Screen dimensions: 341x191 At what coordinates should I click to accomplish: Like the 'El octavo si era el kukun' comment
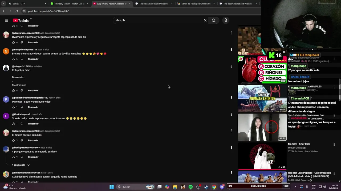coord(13,141)
